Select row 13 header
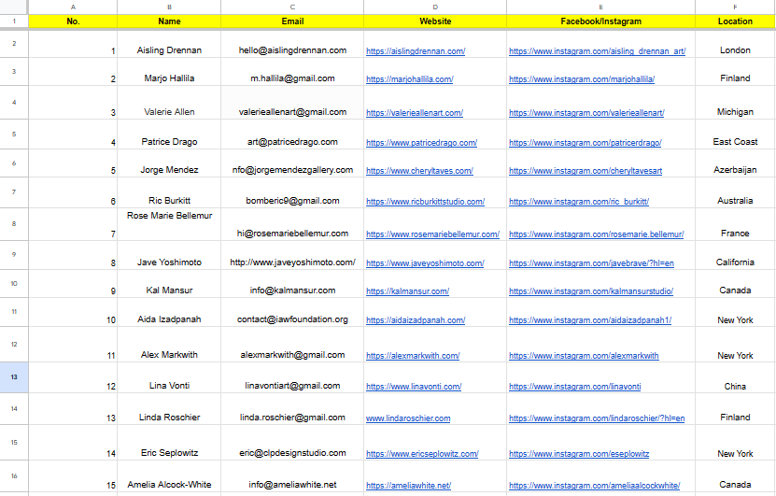Screen dimensions: 776x496 pyautogui.click(x=14, y=377)
